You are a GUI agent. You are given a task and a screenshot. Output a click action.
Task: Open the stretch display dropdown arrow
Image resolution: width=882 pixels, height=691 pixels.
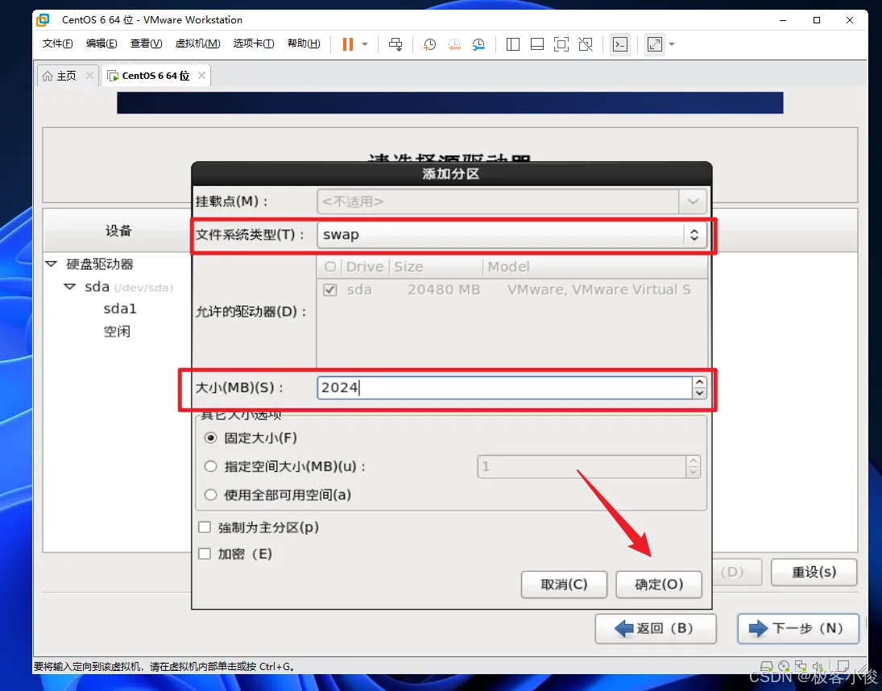tap(672, 43)
